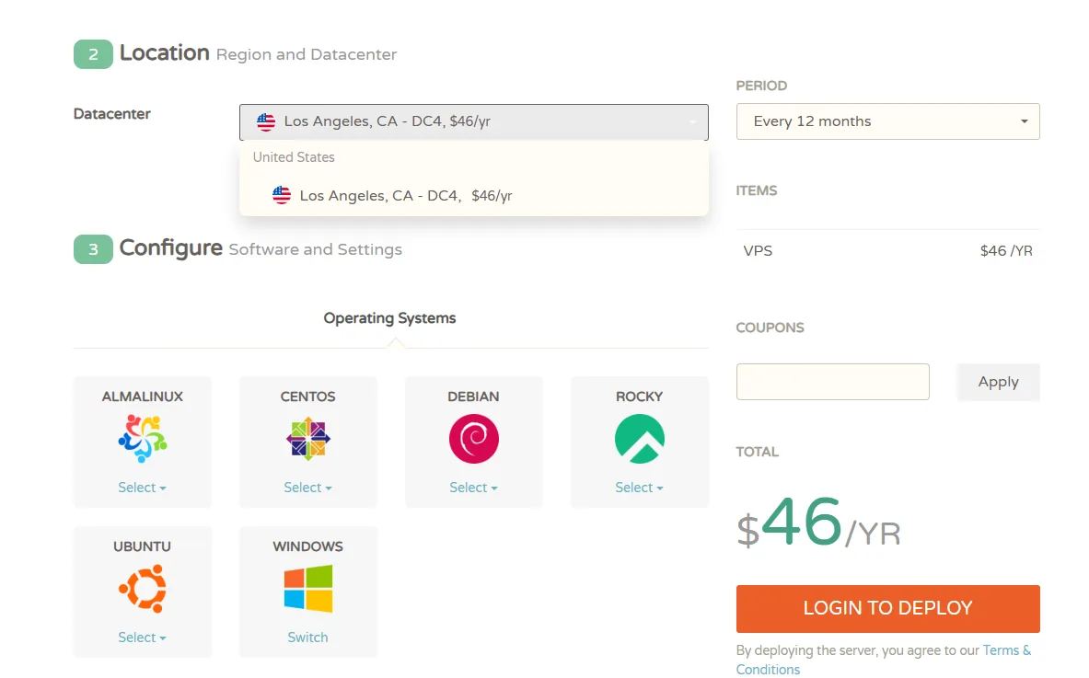Click the $46 /YR item price
This screenshot has height=678, width=1089.
[1006, 251]
